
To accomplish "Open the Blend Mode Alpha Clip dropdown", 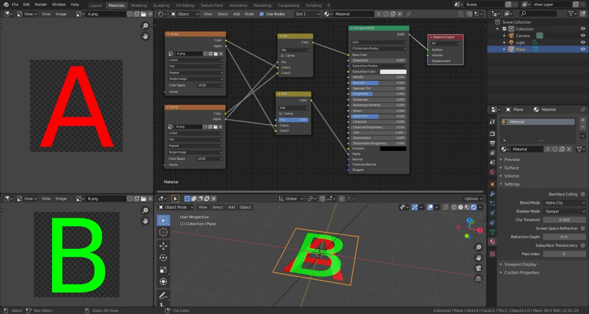I will pyautogui.click(x=564, y=203).
